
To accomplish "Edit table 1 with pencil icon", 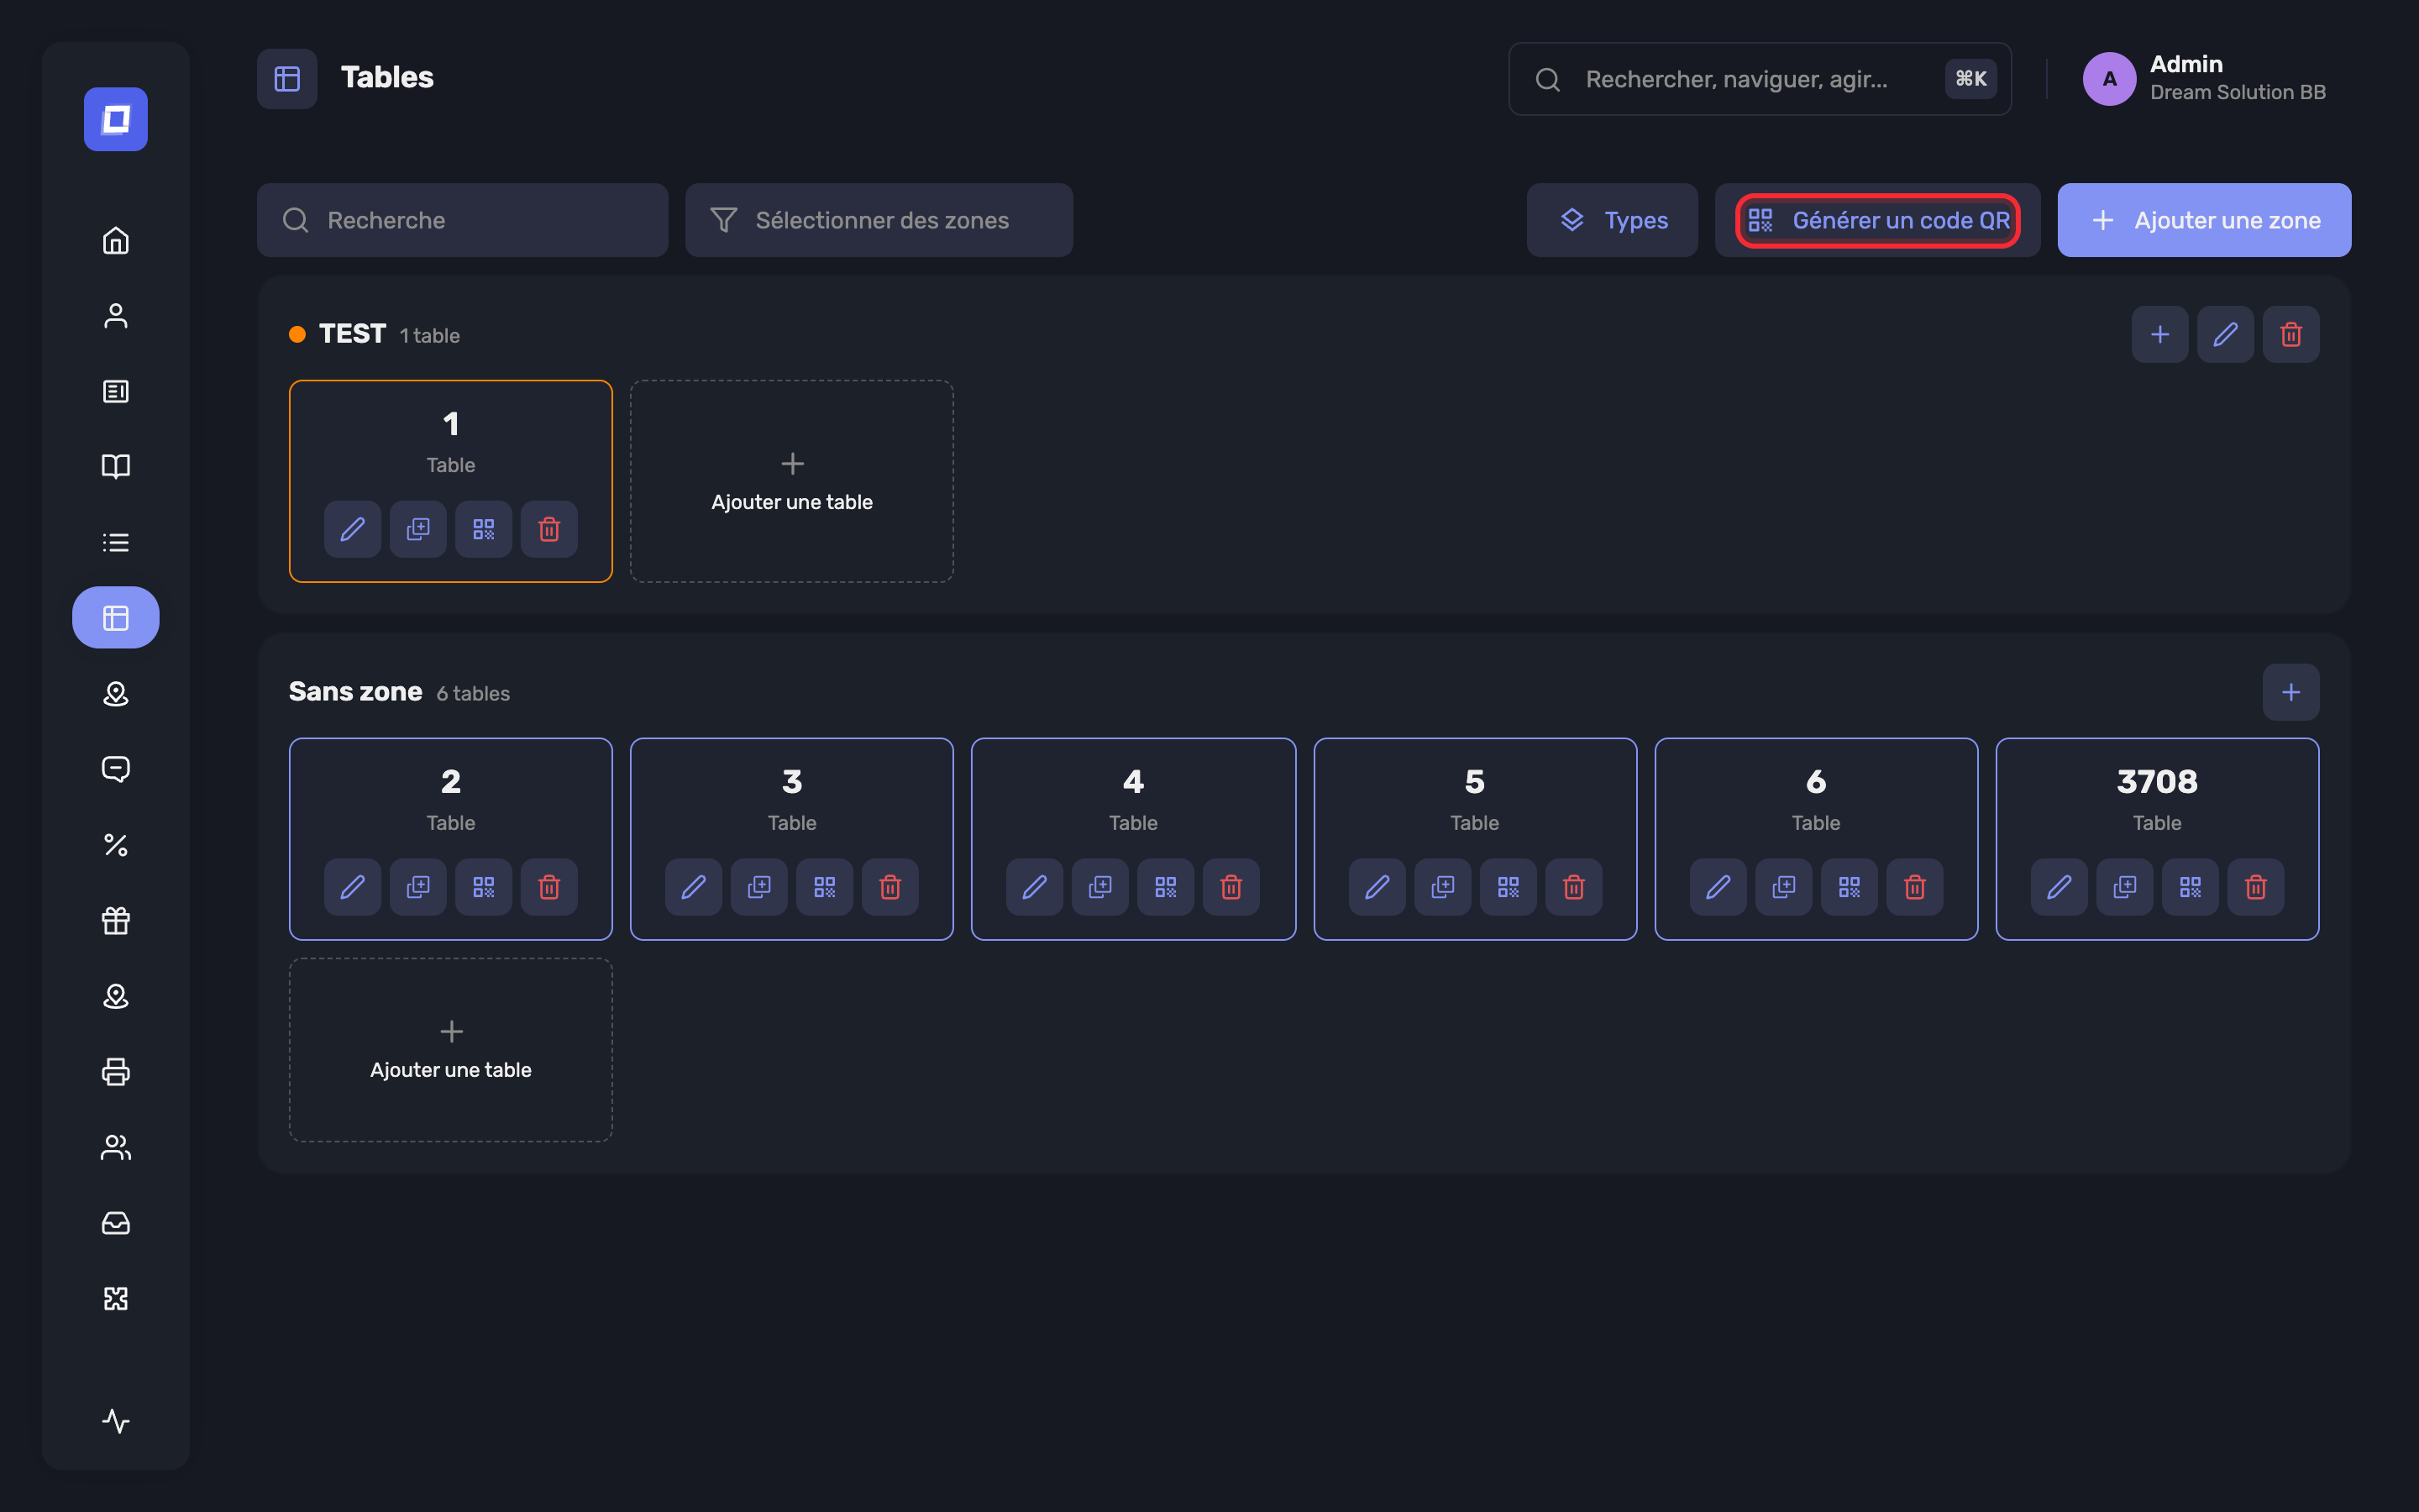I will tap(353, 529).
